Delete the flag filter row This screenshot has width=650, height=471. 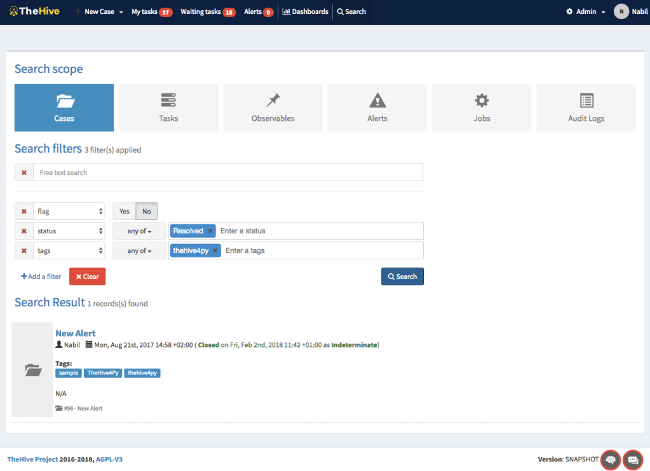24,211
